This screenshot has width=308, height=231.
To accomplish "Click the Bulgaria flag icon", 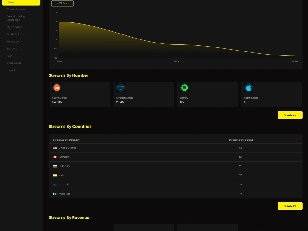I will point(55,166).
